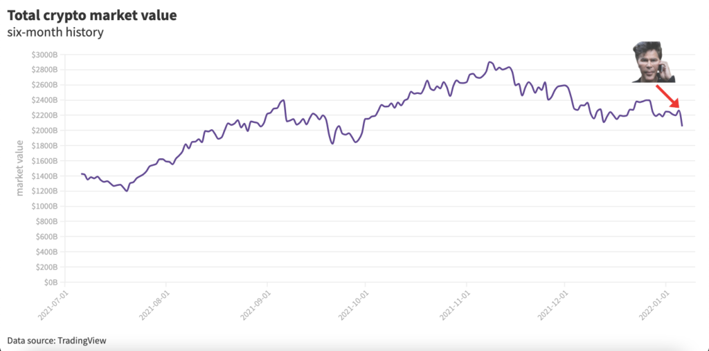Viewport: 709px width, 351px height.
Task: Click the 'Data source: TradingView' text
Action: click(57, 340)
